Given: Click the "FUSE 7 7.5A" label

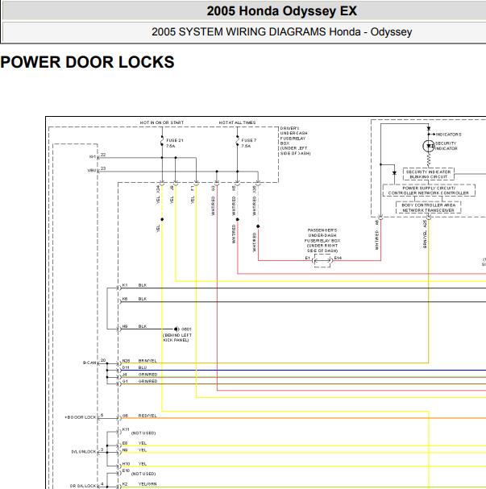Looking at the screenshot, I should tap(248, 143).
